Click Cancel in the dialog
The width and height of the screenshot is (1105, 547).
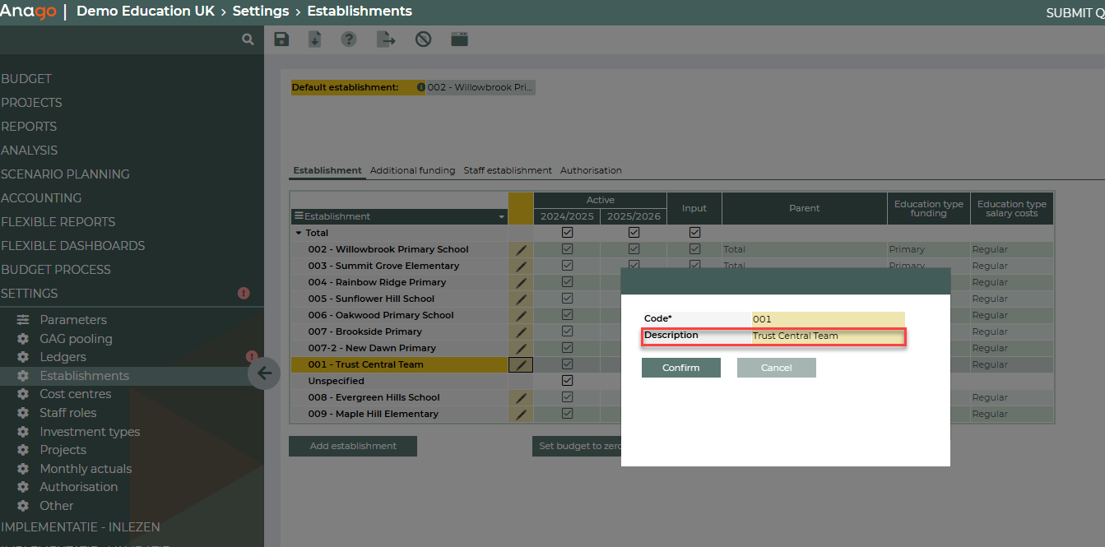776,368
